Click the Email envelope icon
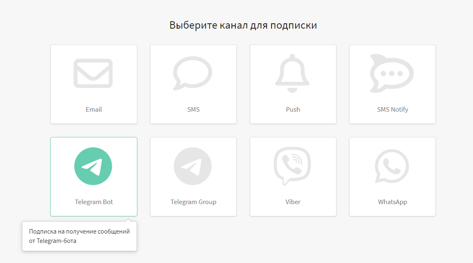473x263 pixels. click(93, 73)
